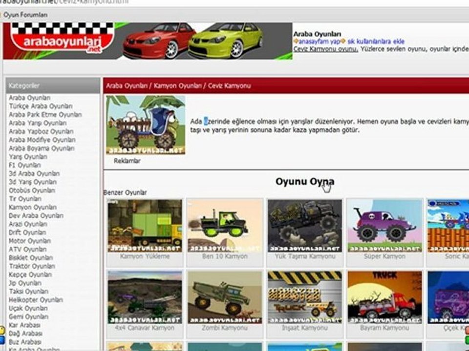Viewport: 469px width, 351px height.
Task: Select the 'Kamyon Oyunları' sidebar category
Action: click(33, 207)
